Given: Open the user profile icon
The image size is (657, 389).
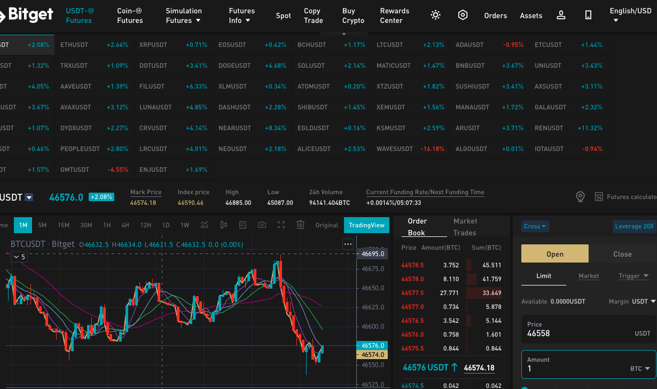Looking at the screenshot, I should click(561, 15).
